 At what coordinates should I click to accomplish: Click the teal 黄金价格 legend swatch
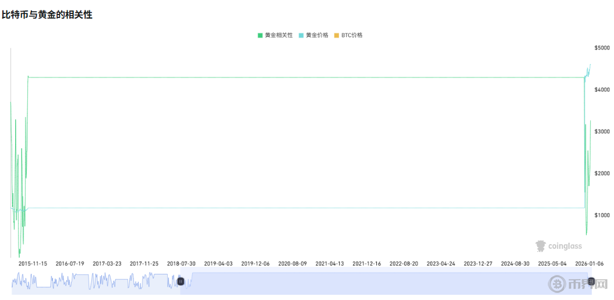click(301, 35)
